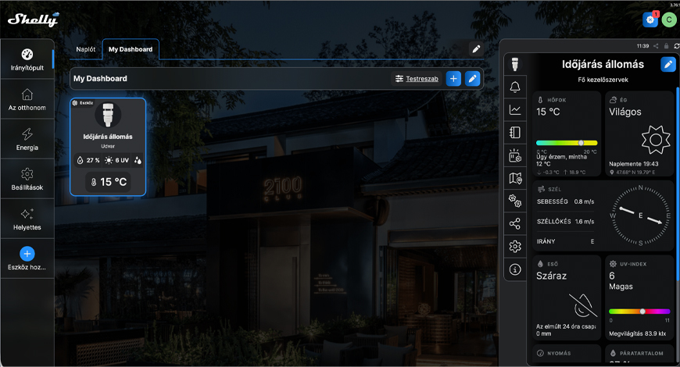The image size is (680, 367).
Task: Open the Időjárás állomás device card
Action: point(108,146)
